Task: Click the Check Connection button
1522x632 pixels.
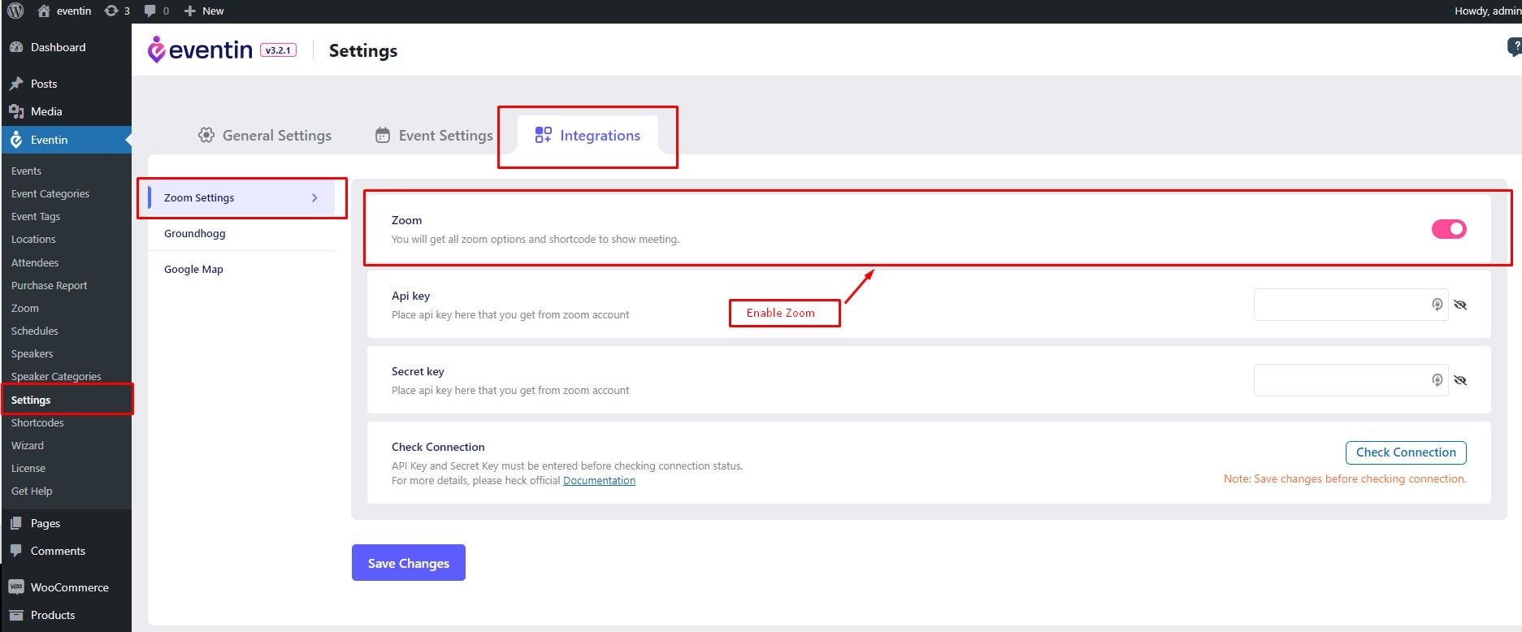Action: tap(1406, 452)
